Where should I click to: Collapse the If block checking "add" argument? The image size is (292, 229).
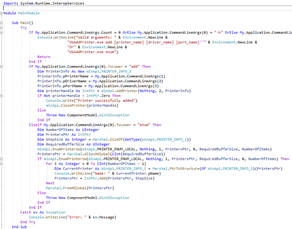(x=2, y=66)
